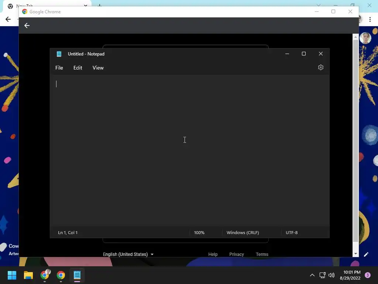Open the clock showing 10:01 PM
Screen dimensions: 378x284
tap(350, 275)
